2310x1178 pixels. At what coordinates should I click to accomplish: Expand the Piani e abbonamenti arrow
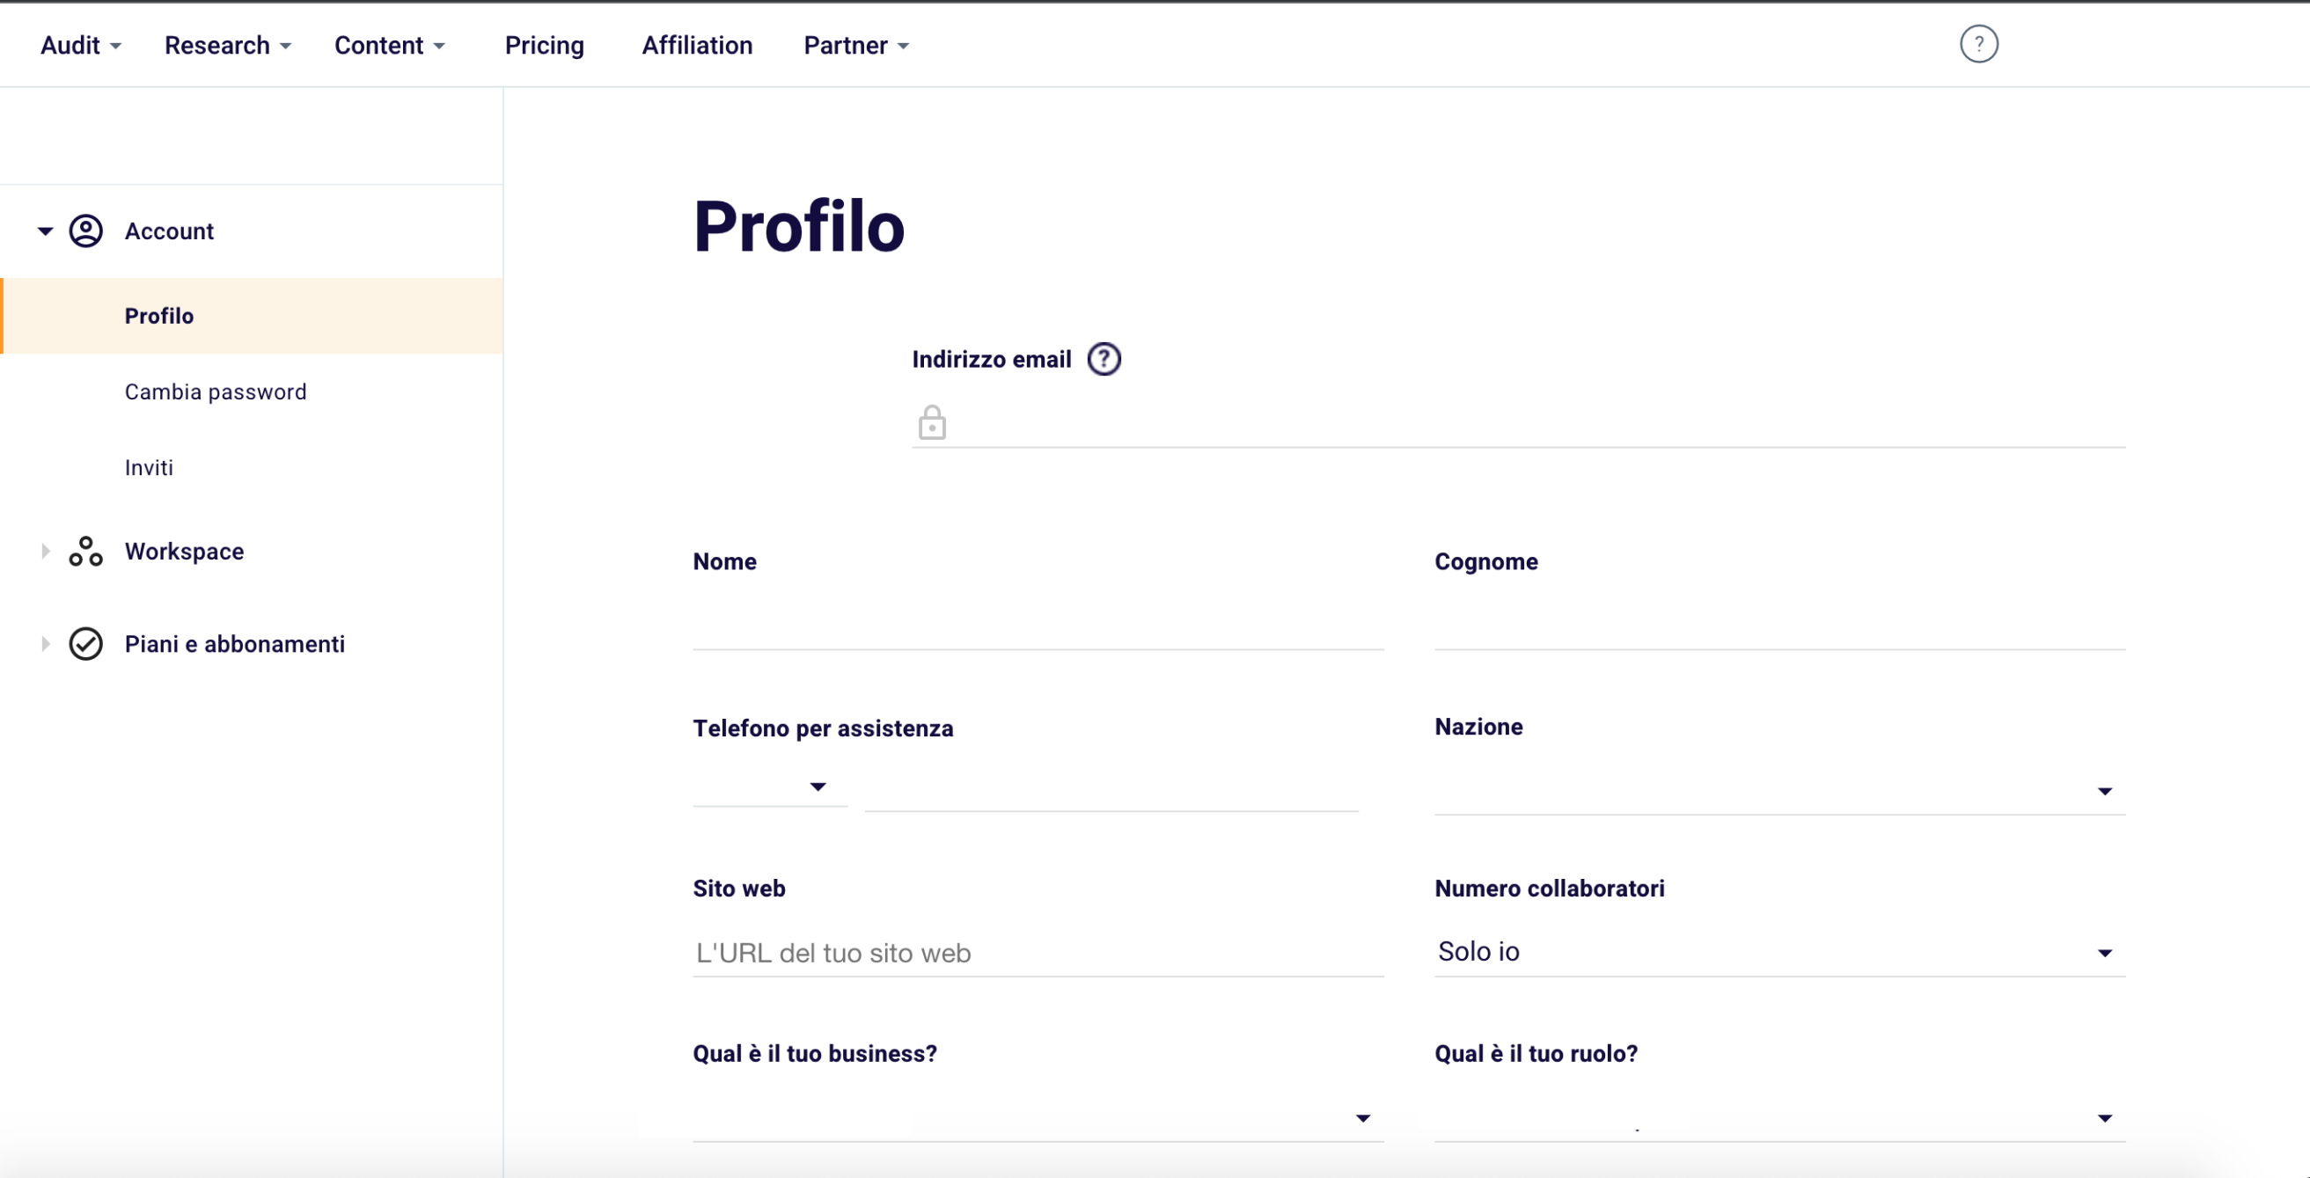pos(45,644)
